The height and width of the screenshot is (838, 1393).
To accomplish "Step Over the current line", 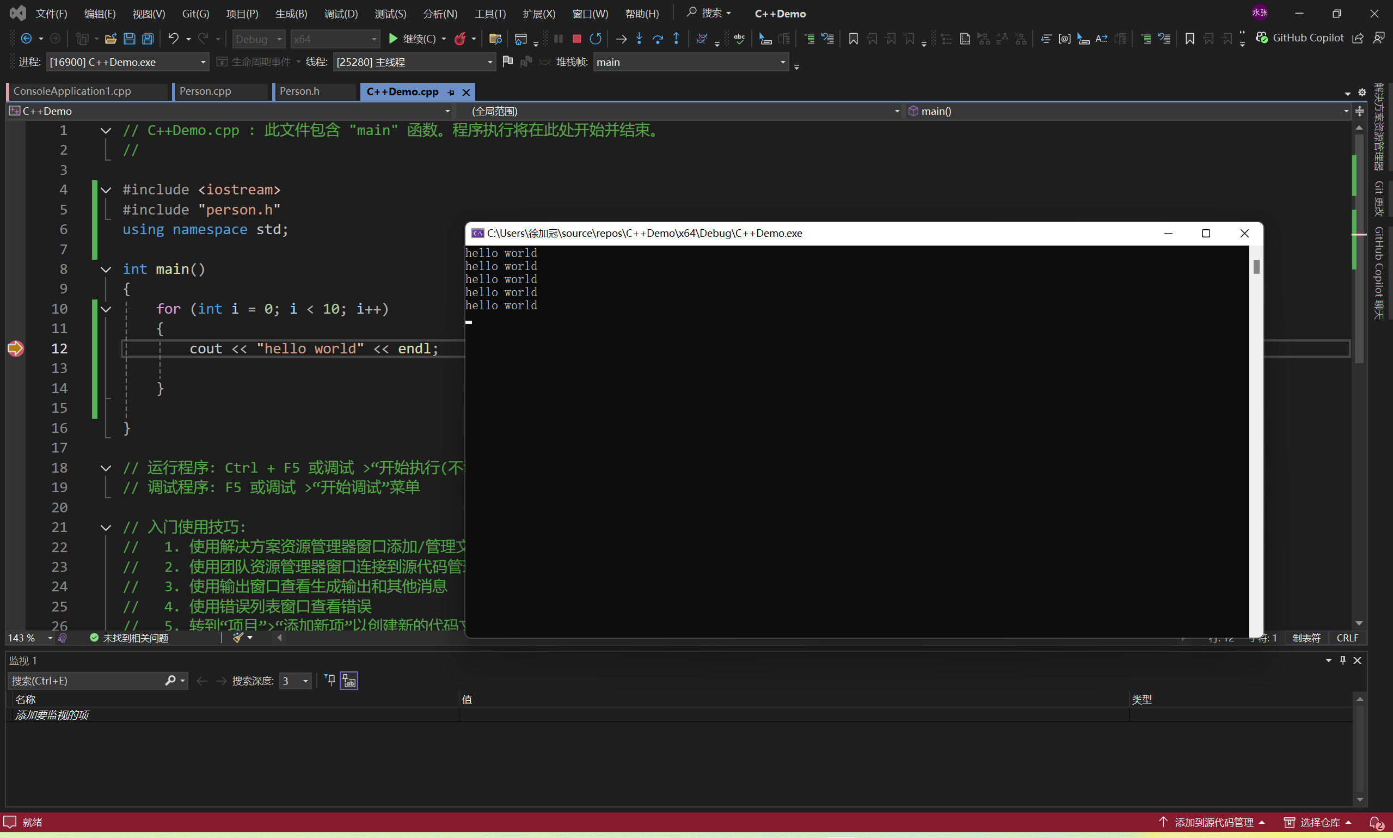I will pyautogui.click(x=658, y=39).
